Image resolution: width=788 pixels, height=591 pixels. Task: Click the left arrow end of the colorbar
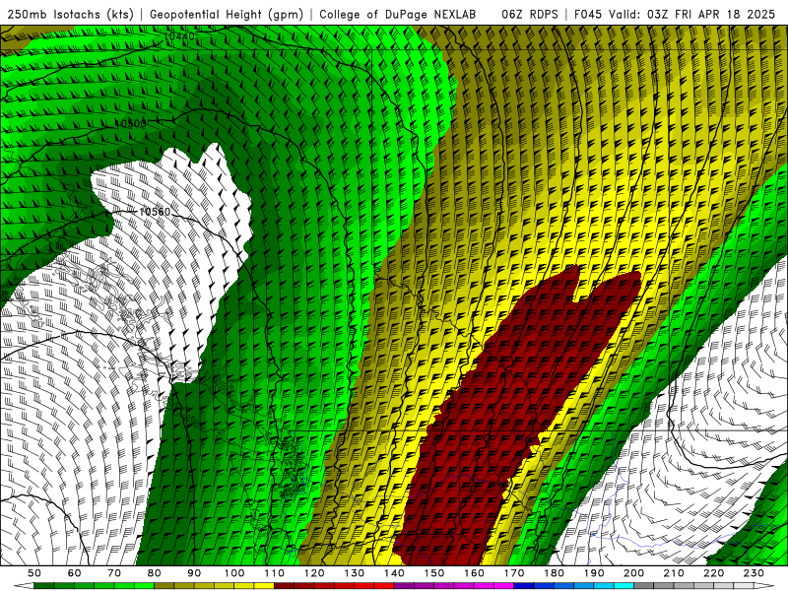pos(24,586)
